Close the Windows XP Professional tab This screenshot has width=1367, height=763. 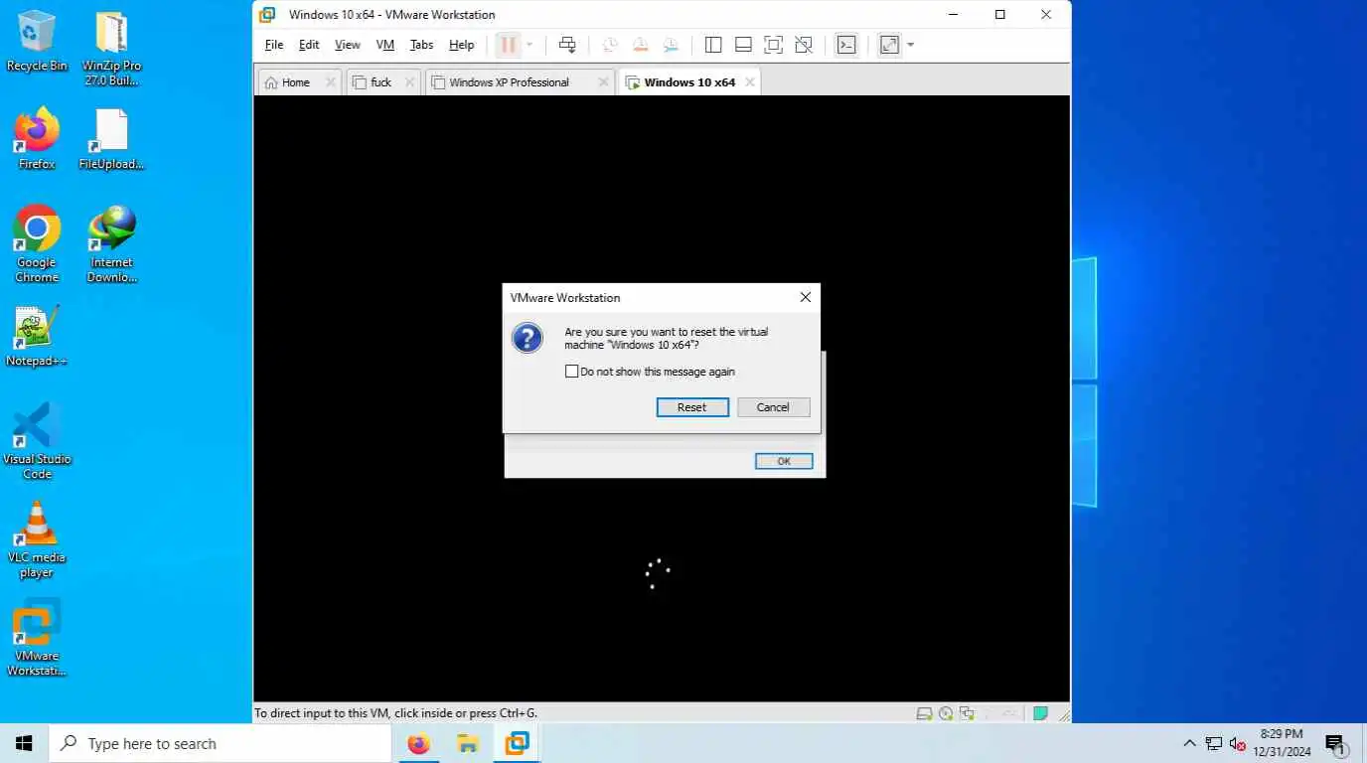[x=603, y=82]
